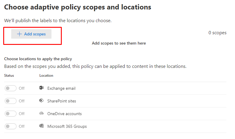This screenshot has height=139, width=235.
Task: Click the Off label next to the Exchange toggle
Action: coord(22,88)
